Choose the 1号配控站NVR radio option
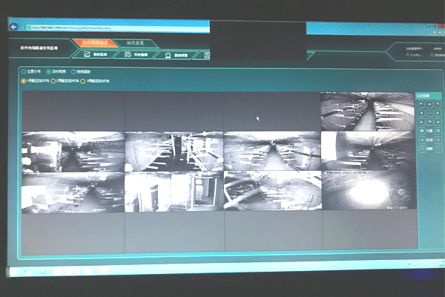Viewport: 445px width, 297px height. click(x=24, y=81)
